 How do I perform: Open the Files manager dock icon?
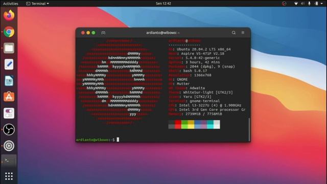tap(9, 48)
